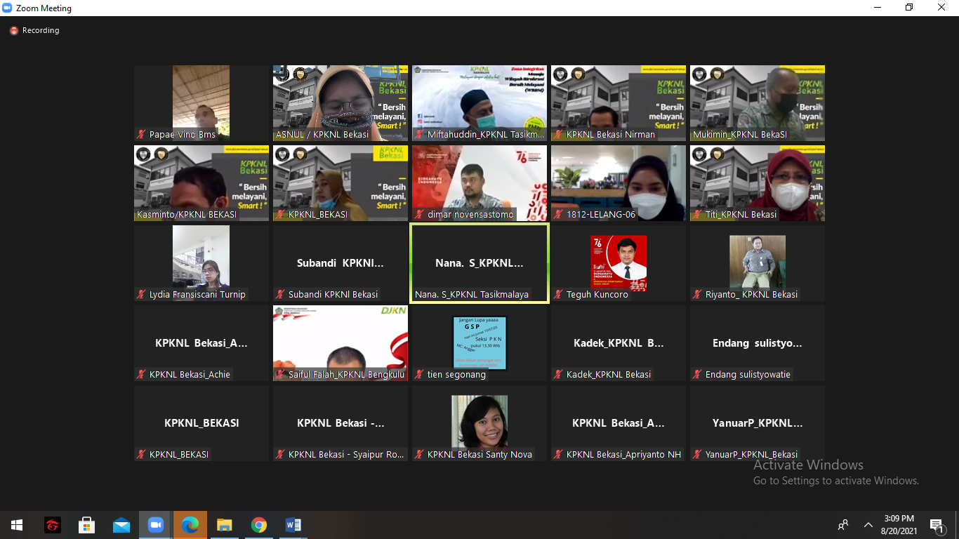Viewport: 959px width, 539px height.
Task: Click the Zoom Meeting title bar icon
Action: coord(8,8)
